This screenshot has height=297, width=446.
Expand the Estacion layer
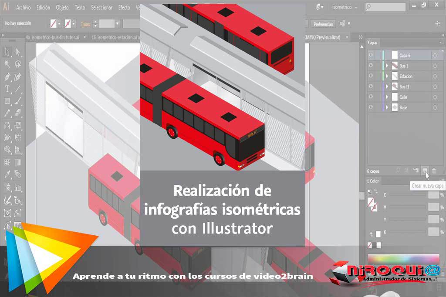click(387, 77)
